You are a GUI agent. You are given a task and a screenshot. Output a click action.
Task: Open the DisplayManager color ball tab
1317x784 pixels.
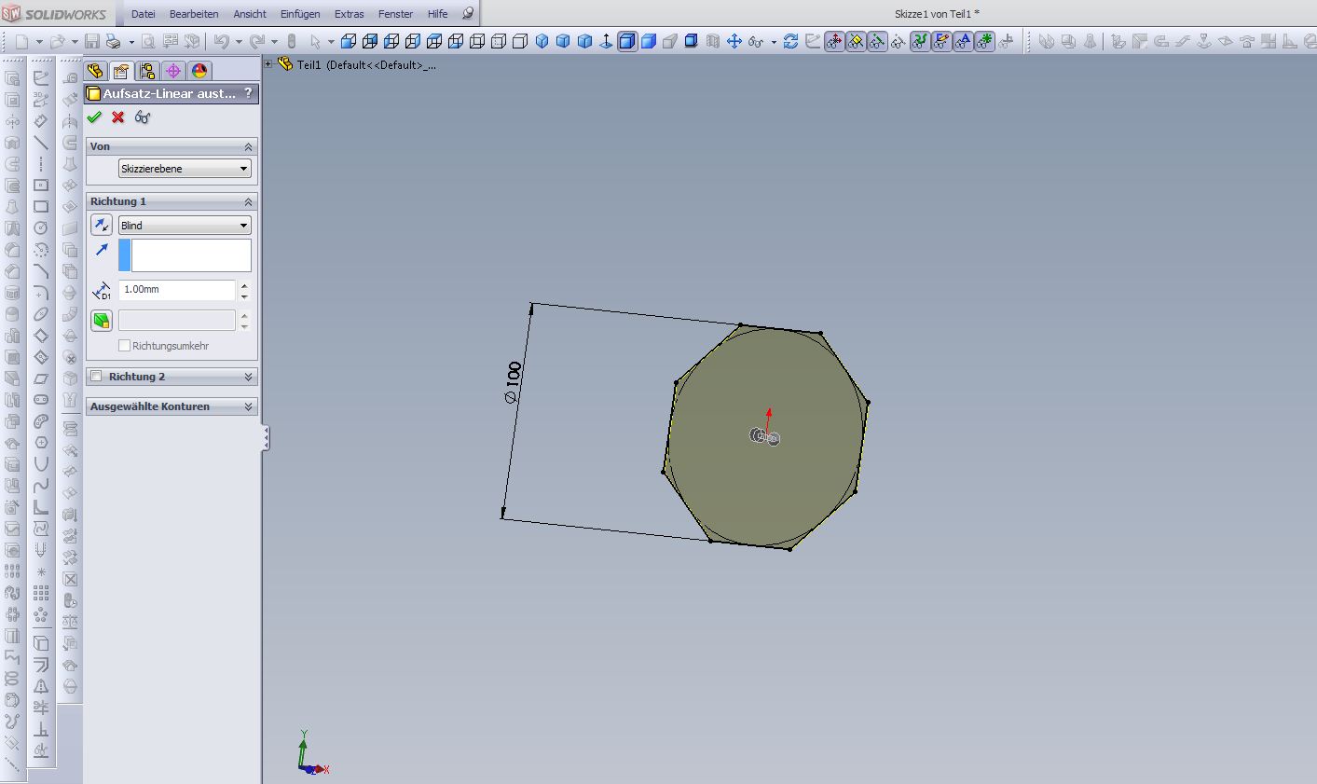[199, 72]
